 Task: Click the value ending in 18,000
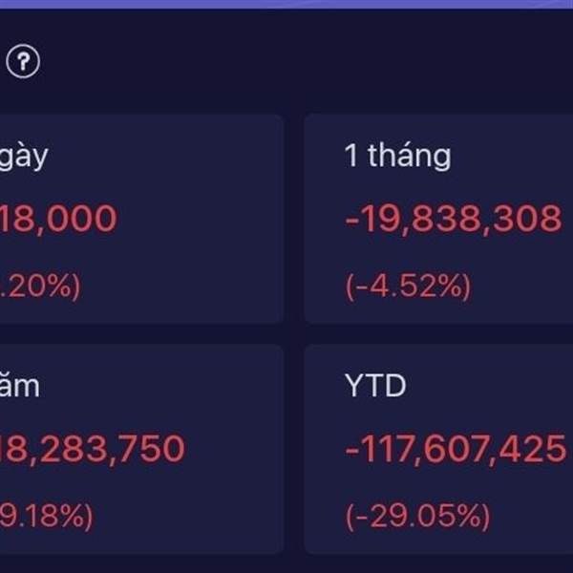[x=57, y=220]
